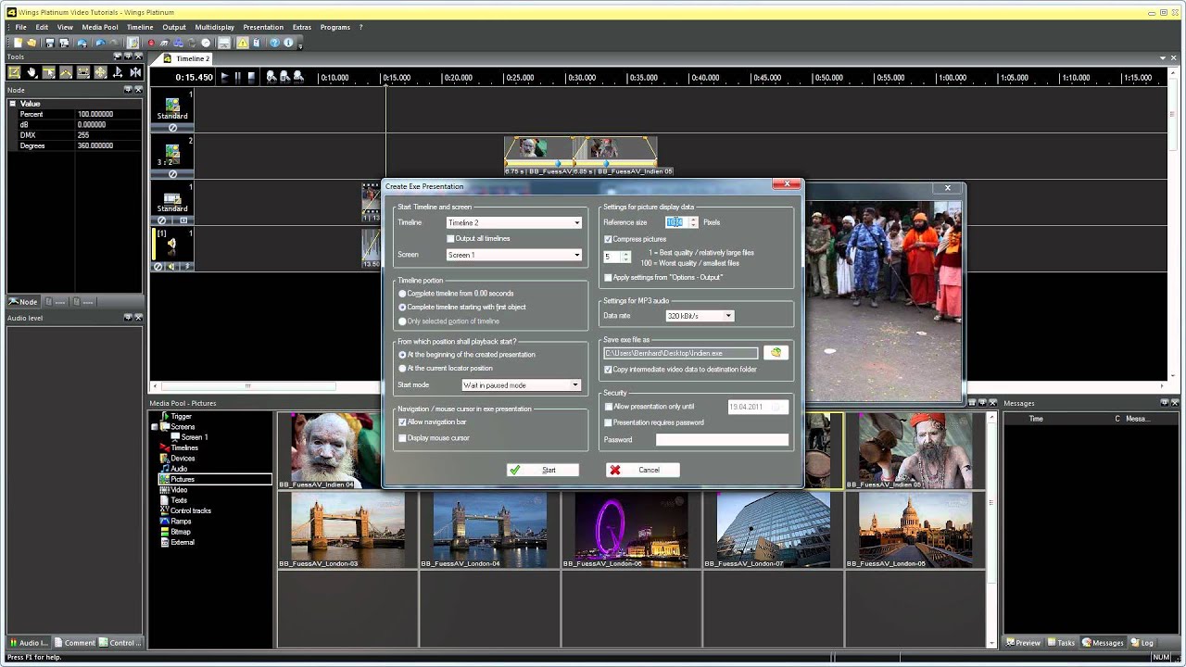Stop timeline playback
This screenshot has height=667, width=1186.
[x=251, y=78]
